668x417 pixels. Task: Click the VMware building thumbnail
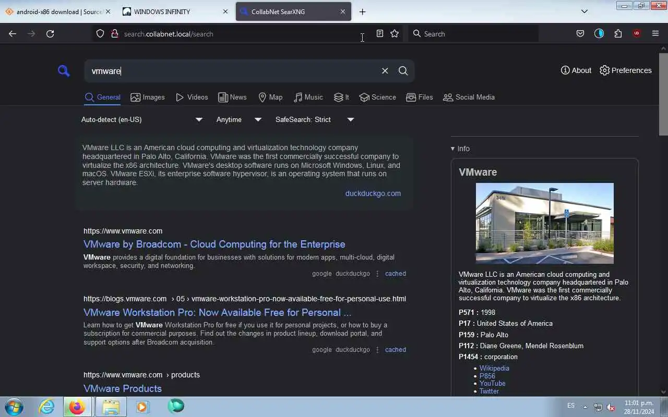tap(544, 223)
